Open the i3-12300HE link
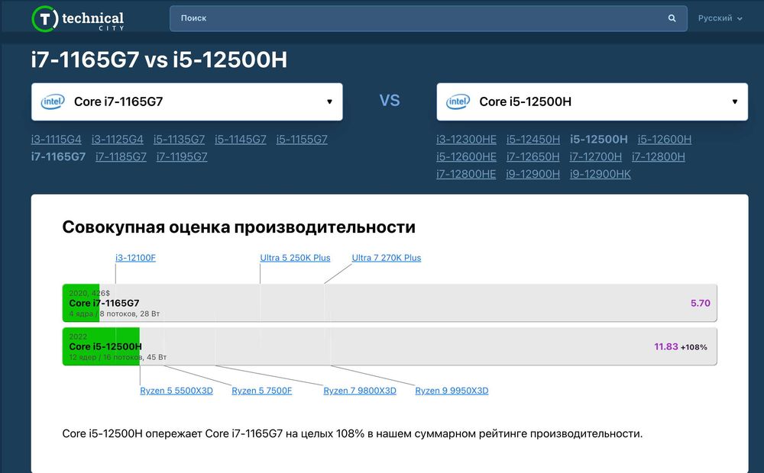Image resolution: width=764 pixels, height=473 pixels. tap(466, 139)
